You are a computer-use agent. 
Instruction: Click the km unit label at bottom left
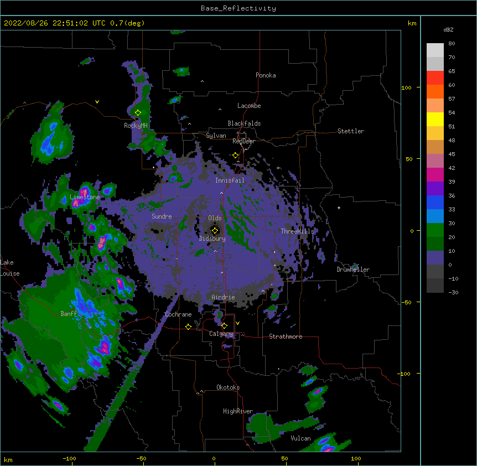pyautogui.click(x=8, y=460)
